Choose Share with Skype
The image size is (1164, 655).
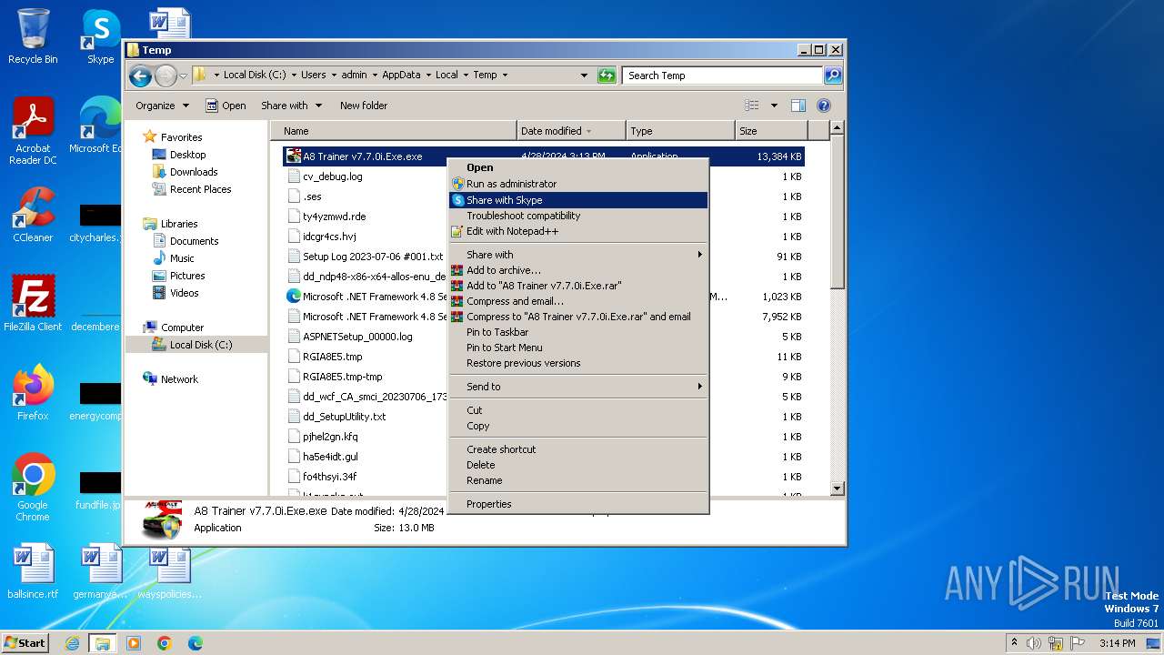(x=578, y=200)
